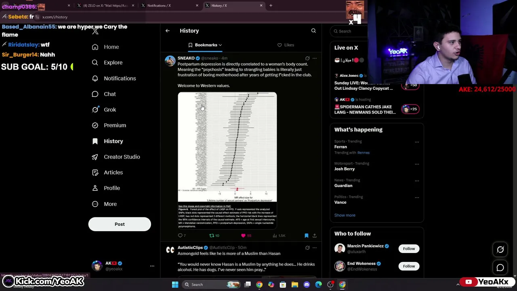Image resolution: width=517 pixels, height=291 pixels.
Task: Open Microsoft Edge from the taskbar
Action: tap(319, 285)
